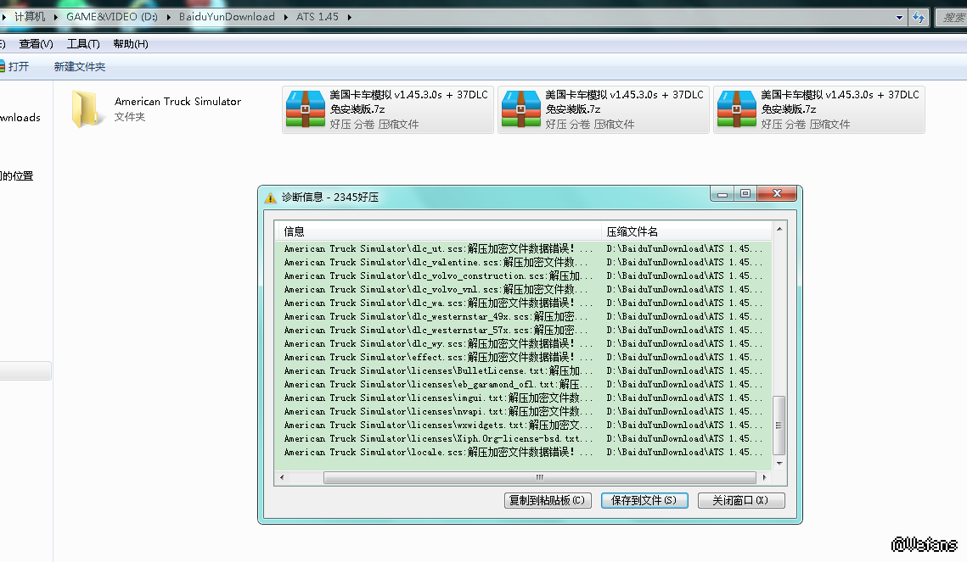Open the 工具(T) menu
The image size is (967, 562).
[x=83, y=44]
